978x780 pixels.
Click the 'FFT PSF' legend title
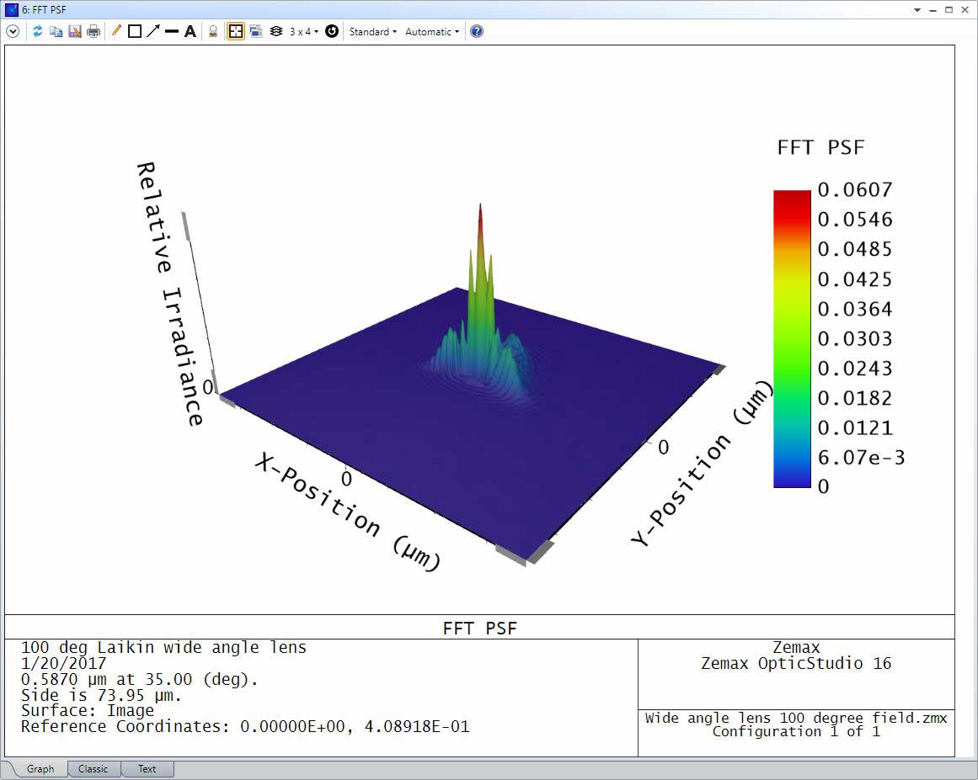tap(820, 147)
